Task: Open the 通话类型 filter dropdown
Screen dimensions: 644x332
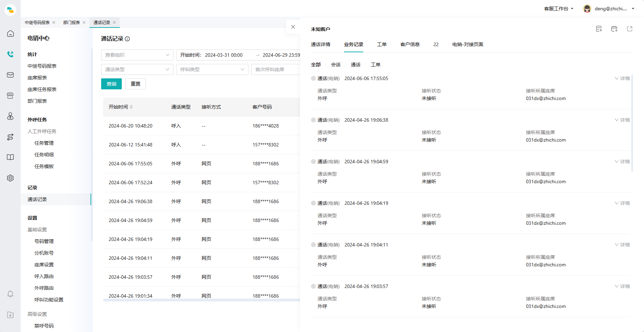Action: pos(137,69)
